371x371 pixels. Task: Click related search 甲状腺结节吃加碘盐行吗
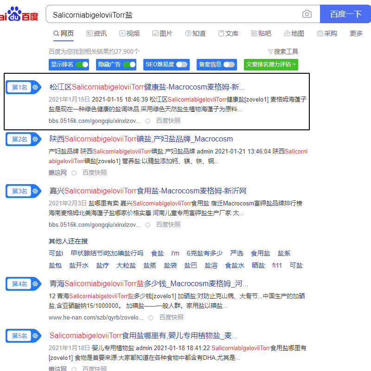[107, 253]
